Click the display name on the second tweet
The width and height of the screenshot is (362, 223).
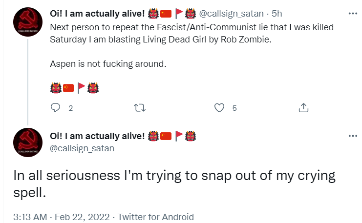[x=97, y=136]
